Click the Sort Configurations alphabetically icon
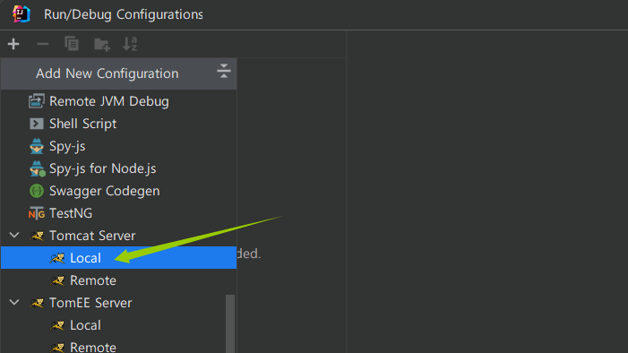The width and height of the screenshot is (628, 353). [130, 44]
